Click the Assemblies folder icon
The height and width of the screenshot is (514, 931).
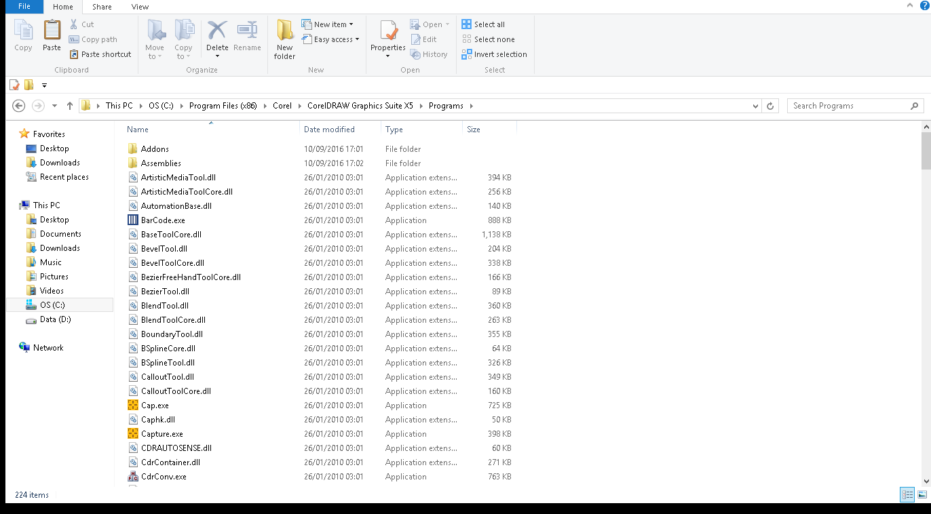tap(133, 163)
